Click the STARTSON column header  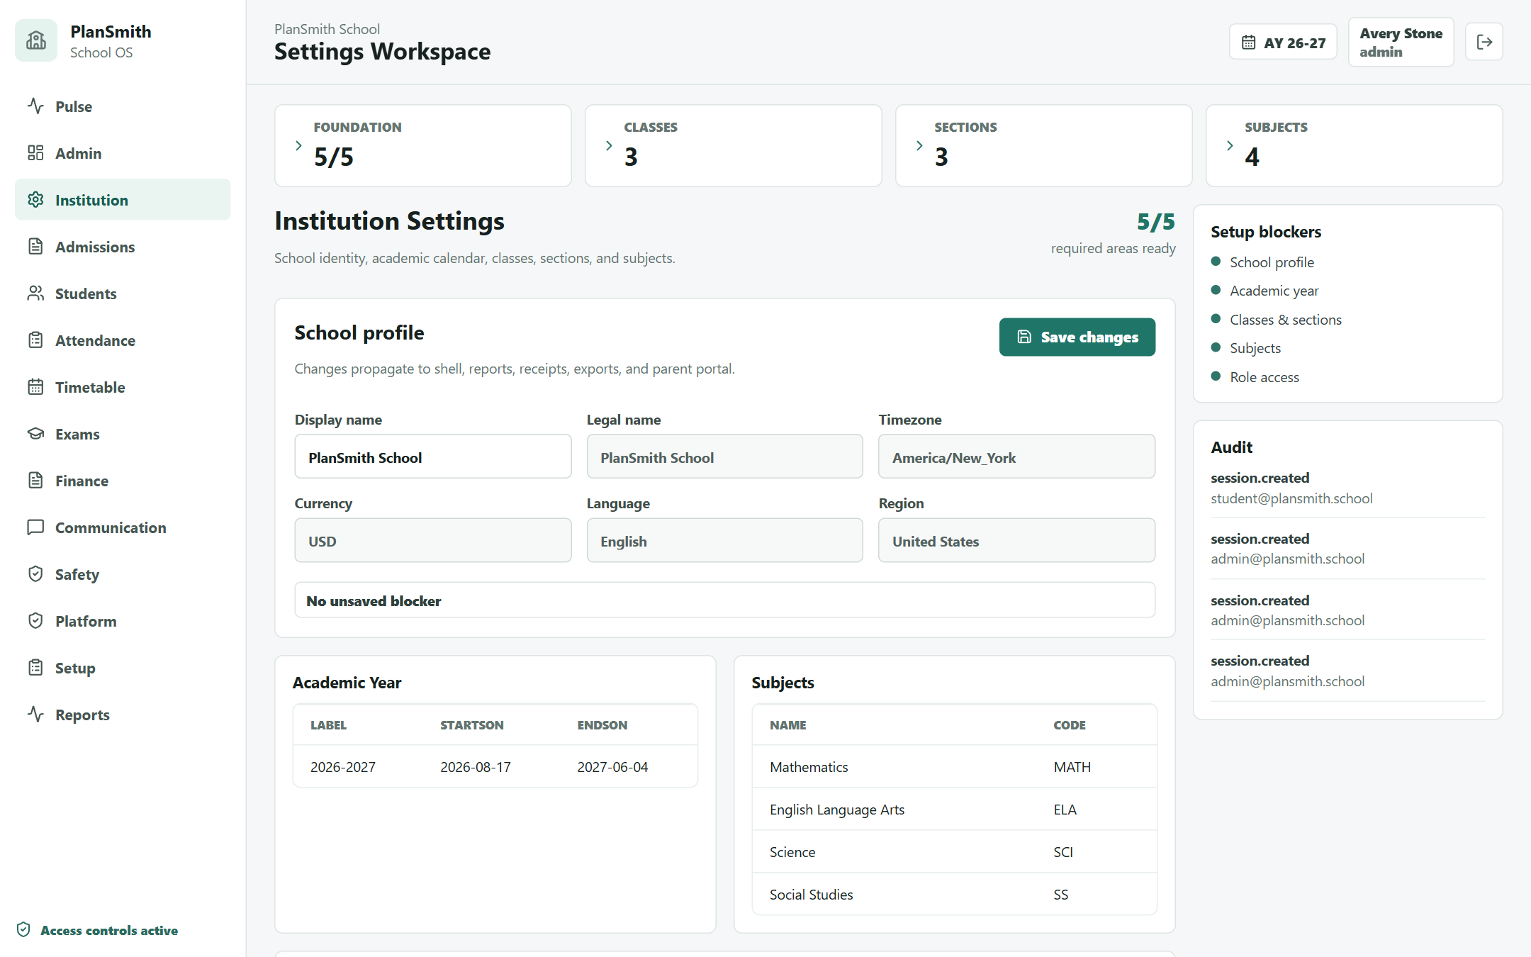click(x=472, y=725)
